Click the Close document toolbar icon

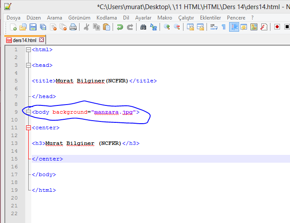pos(53,27)
